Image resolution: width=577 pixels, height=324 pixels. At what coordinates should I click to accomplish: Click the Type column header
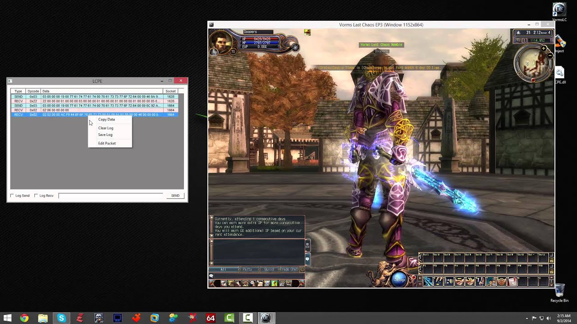click(x=18, y=91)
